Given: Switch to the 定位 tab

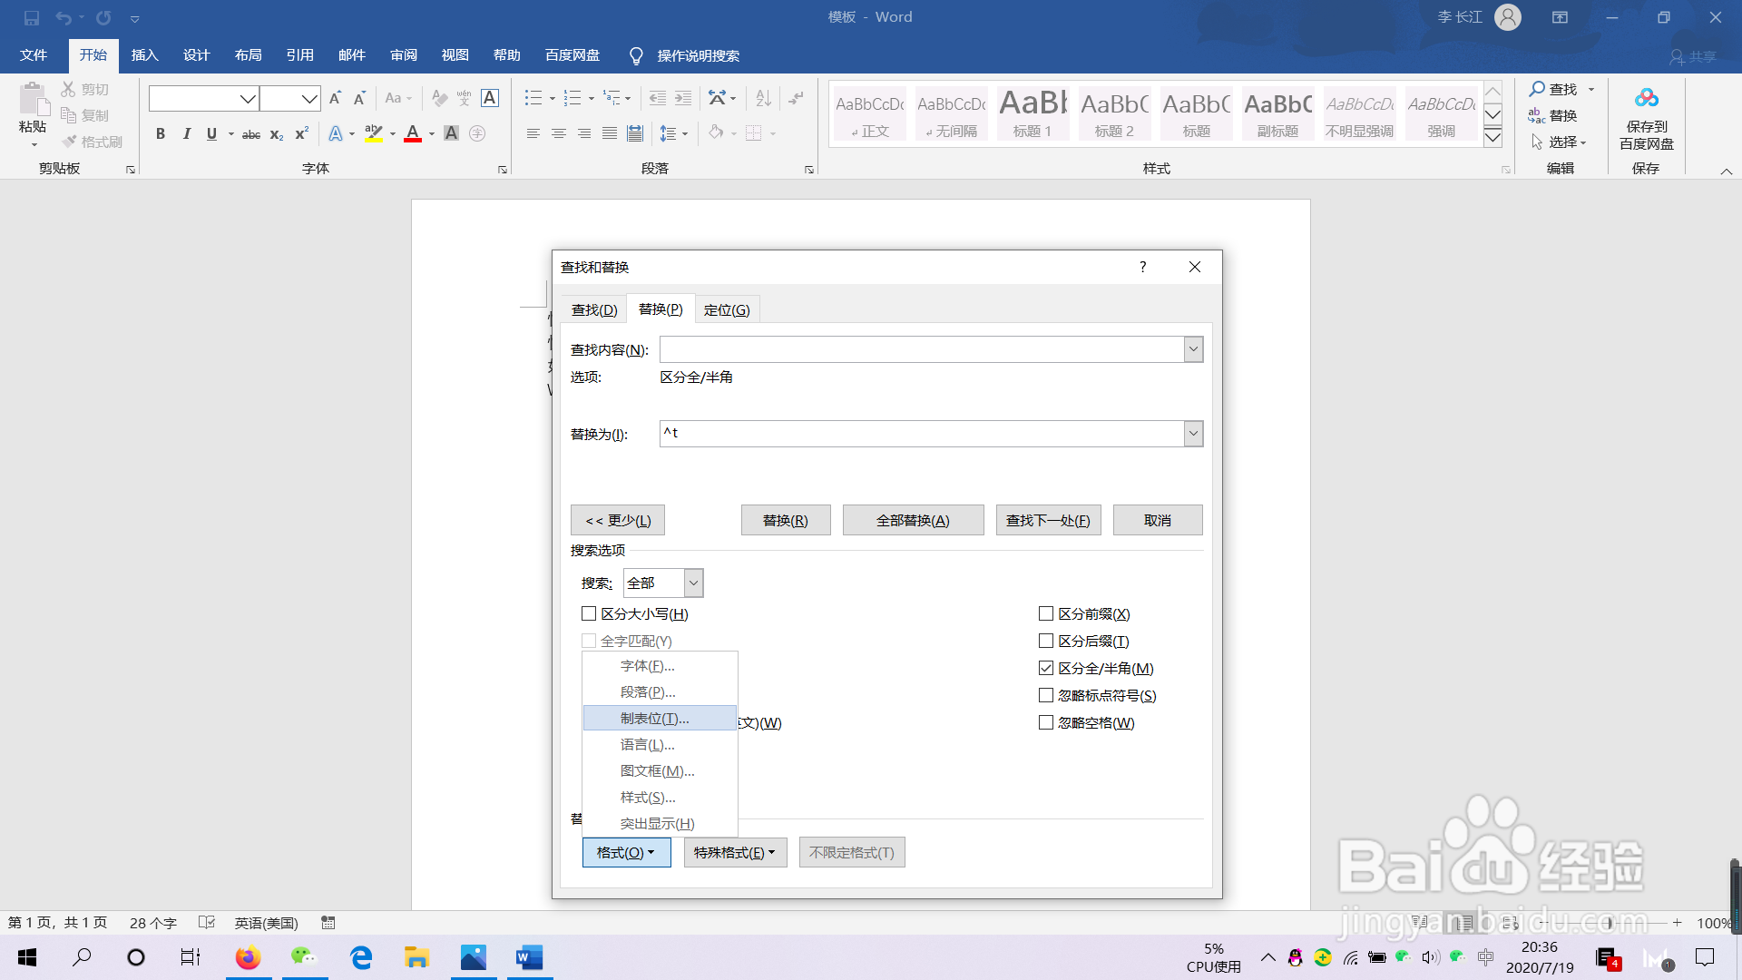Looking at the screenshot, I should (x=727, y=309).
